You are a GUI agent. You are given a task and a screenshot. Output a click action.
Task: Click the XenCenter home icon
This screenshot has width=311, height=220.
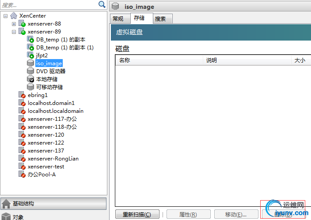pos(14,15)
